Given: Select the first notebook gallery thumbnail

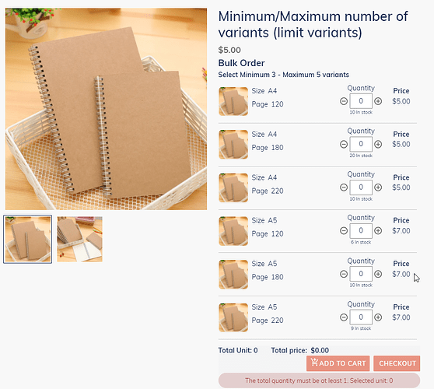Looking at the screenshot, I should (x=28, y=239).
